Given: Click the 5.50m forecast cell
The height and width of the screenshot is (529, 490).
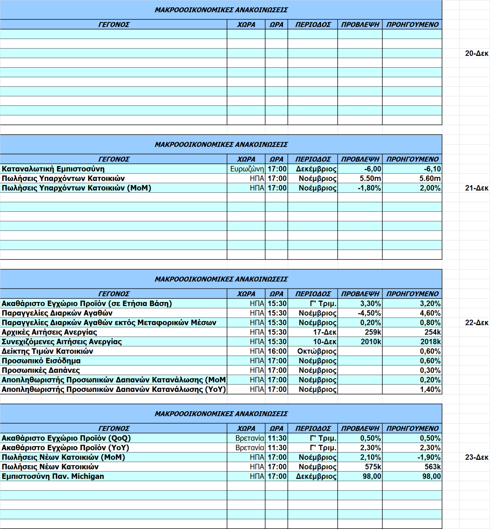Looking at the screenshot, I should [x=360, y=178].
